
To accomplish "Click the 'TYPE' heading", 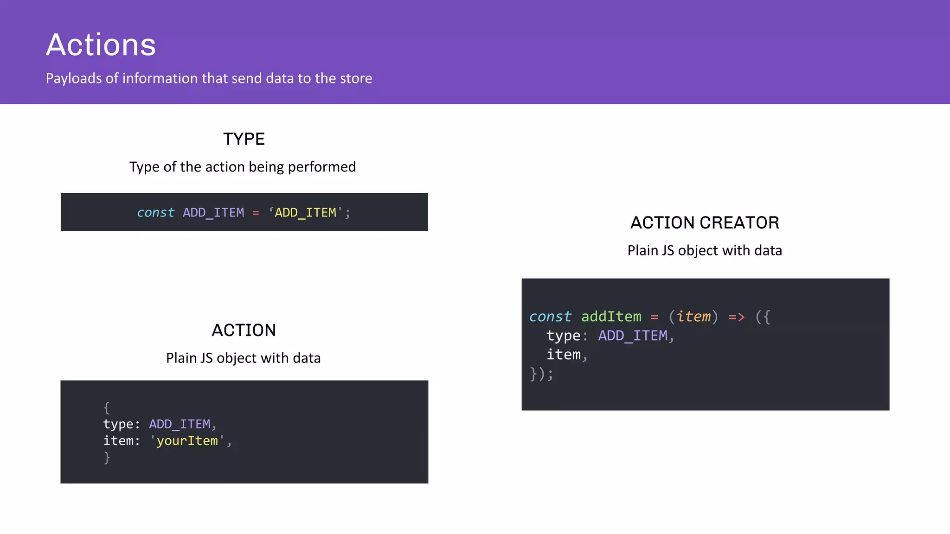I will (244, 139).
